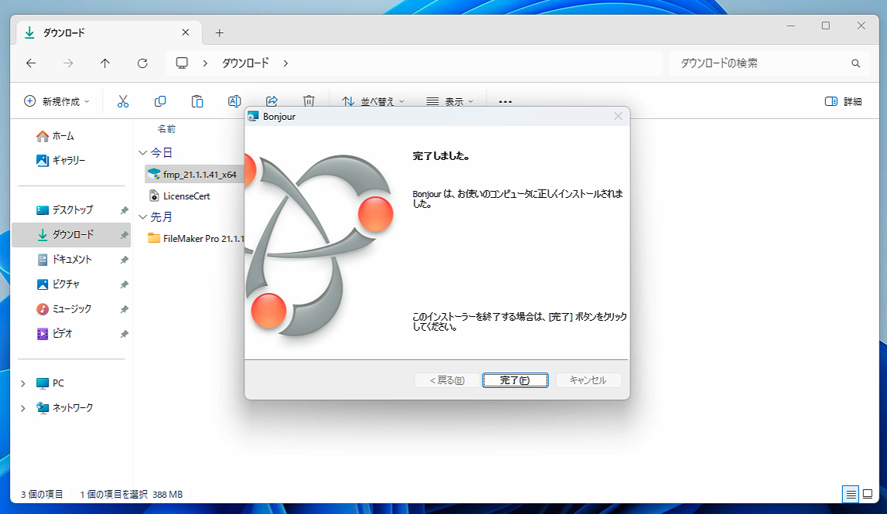Click 完了 to finish the Bonjour installer
This screenshot has width=887, height=514.
[x=515, y=380]
